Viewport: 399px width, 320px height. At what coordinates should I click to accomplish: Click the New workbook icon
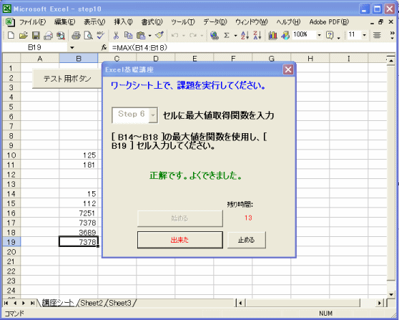point(11,35)
